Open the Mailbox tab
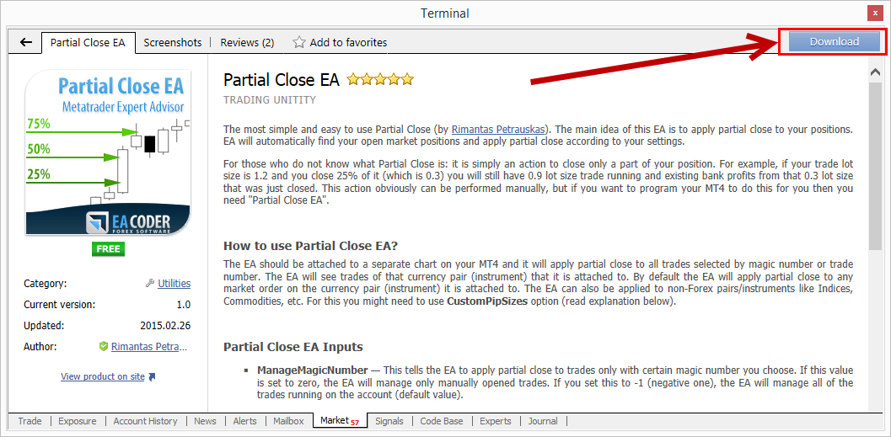 pyautogui.click(x=288, y=421)
